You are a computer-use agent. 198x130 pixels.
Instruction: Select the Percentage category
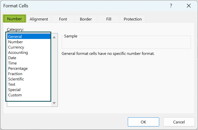pos(29,68)
